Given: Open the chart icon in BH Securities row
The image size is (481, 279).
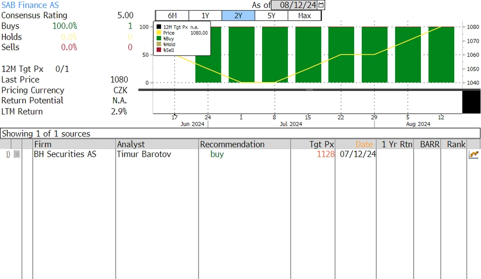Looking at the screenshot, I should (x=473, y=154).
